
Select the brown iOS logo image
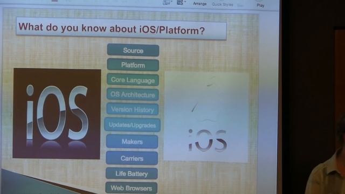pyautogui.click(x=57, y=114)
